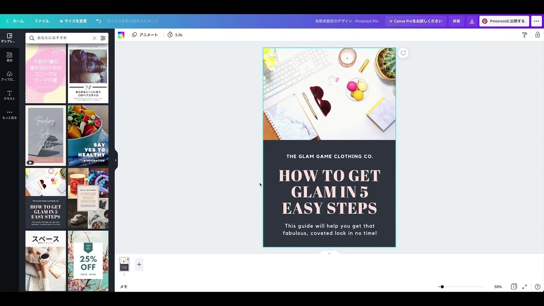Click the 50% zoom level
Viewport: 544px width, 306px height.
[498, 287]
